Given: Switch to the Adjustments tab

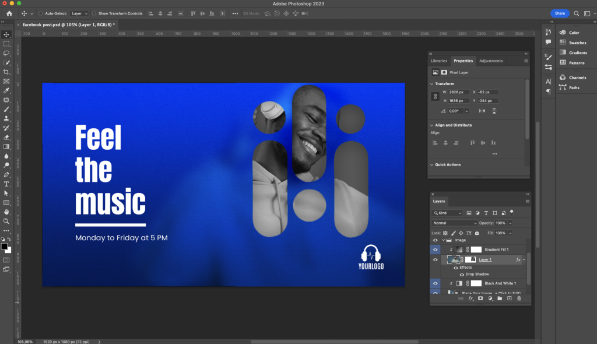Looking at the screenshot, I should pos(490,61).
